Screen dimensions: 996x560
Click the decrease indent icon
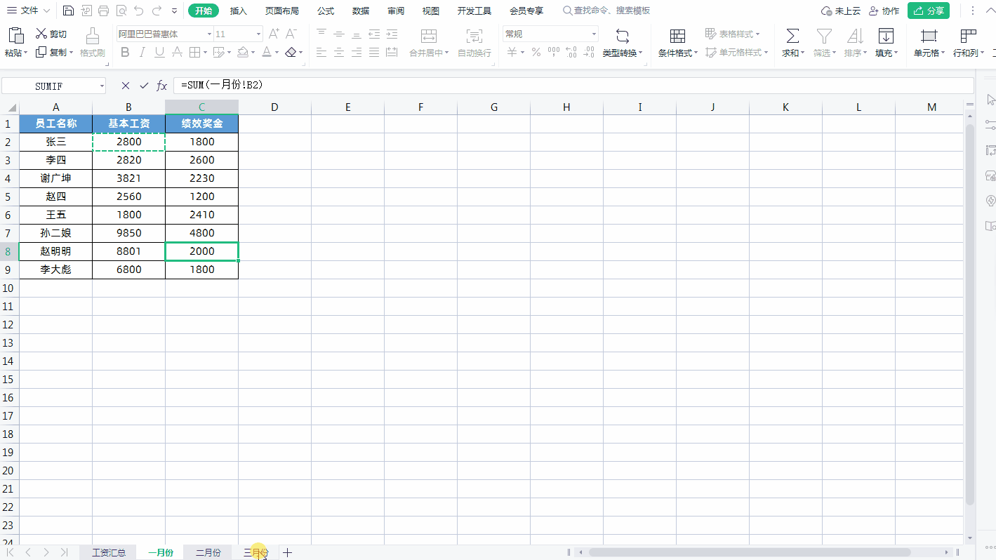[x=374, y=34]
